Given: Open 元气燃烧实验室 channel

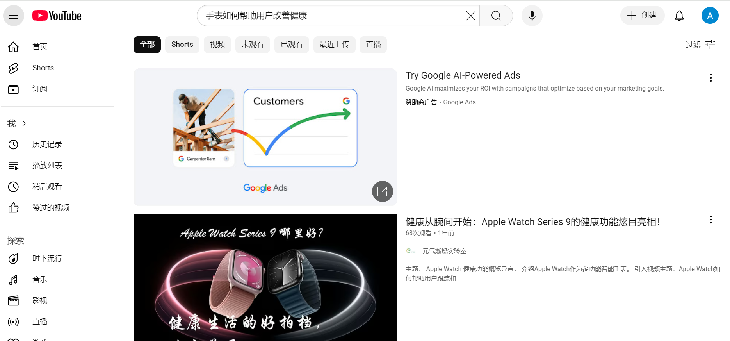Looking at the screenshot, I should coord(444,251).
